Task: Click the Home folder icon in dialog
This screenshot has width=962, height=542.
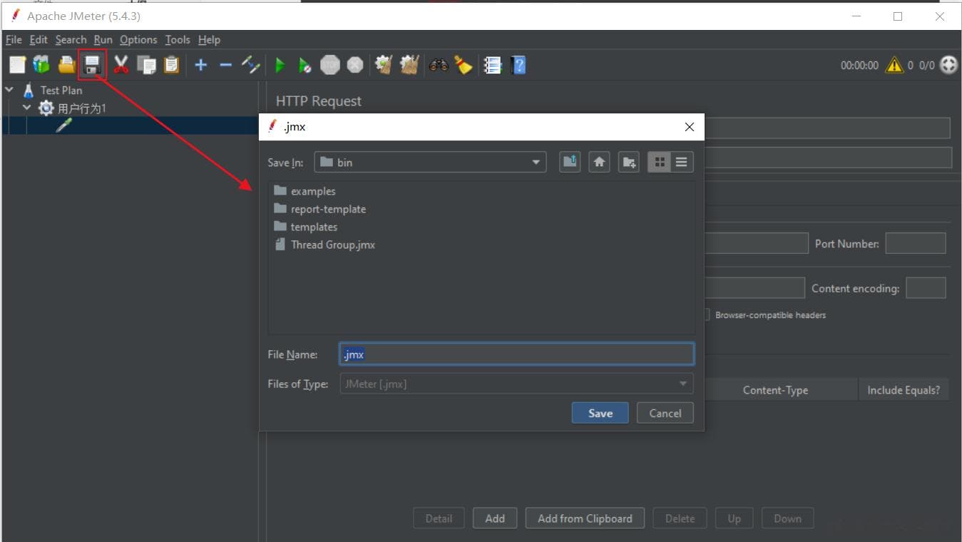Action: coord(599,163)
